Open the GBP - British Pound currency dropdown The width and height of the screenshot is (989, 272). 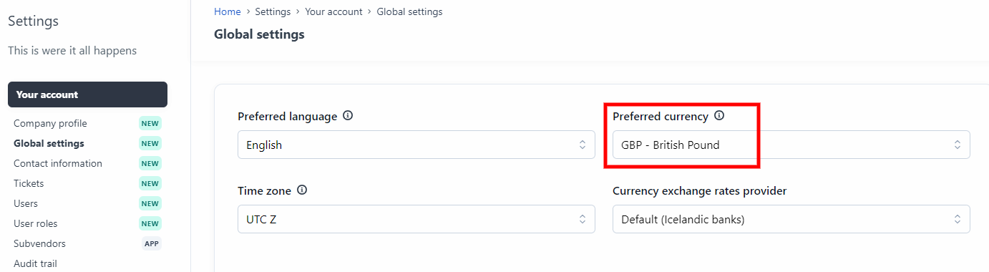[791, 145]
